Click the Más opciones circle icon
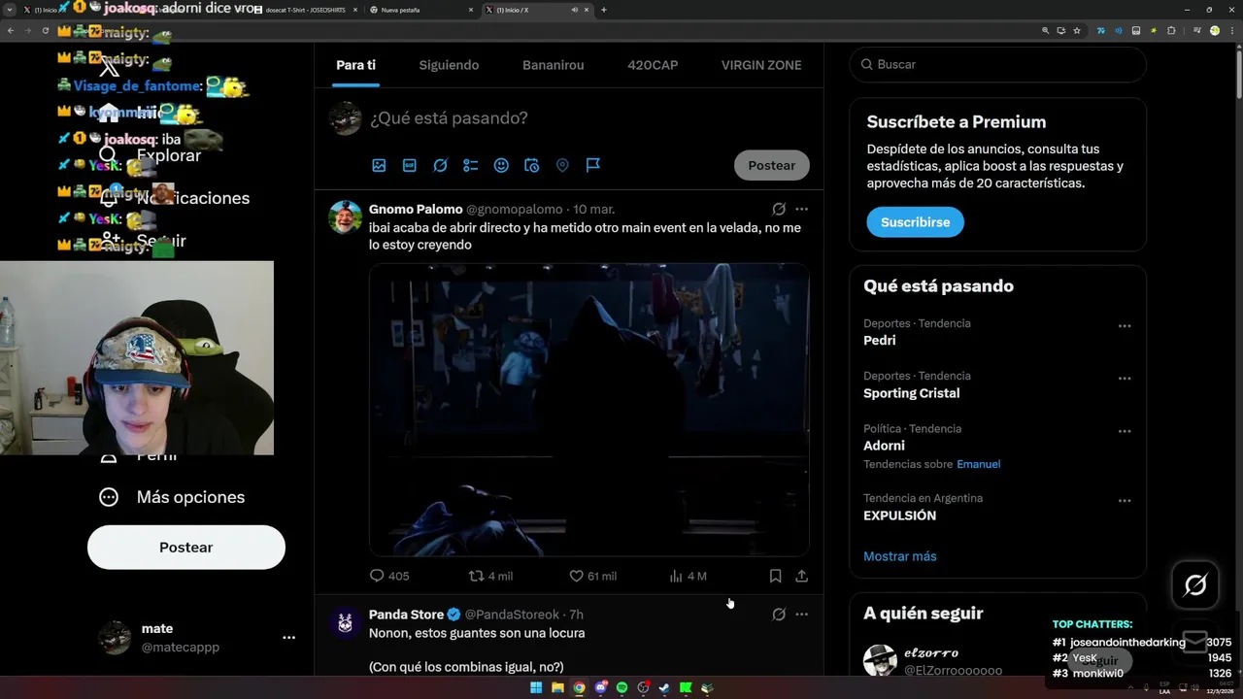The height and width of the screenshot is (699, 1243). coord(109,497)
